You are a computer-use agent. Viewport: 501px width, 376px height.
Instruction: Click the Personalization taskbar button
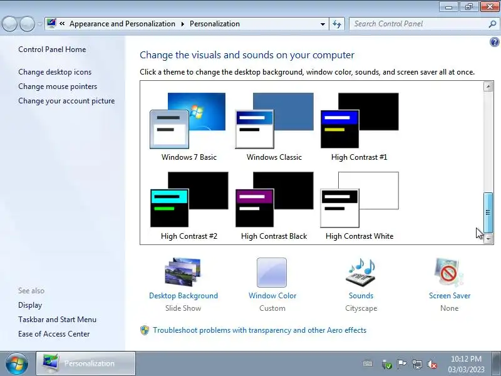tap(86, 363)
